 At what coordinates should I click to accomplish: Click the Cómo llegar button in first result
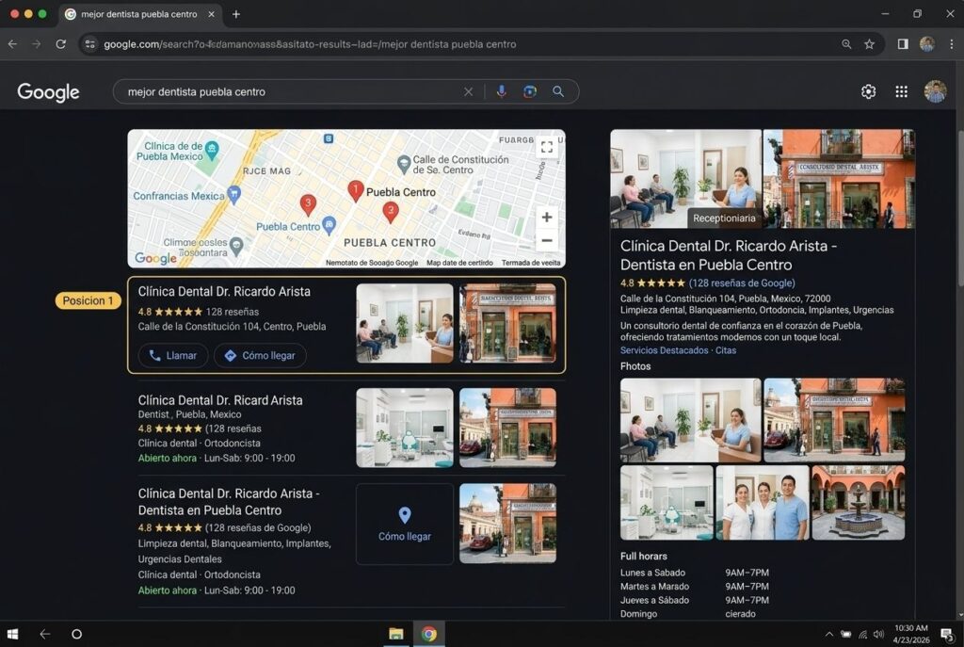tap(260, 355)
